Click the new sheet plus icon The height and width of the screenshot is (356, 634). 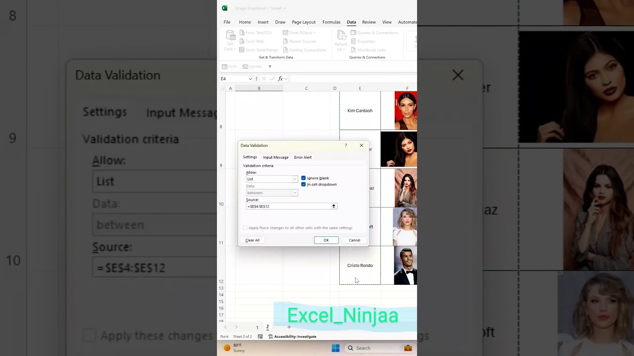click(x=289, y=327)
